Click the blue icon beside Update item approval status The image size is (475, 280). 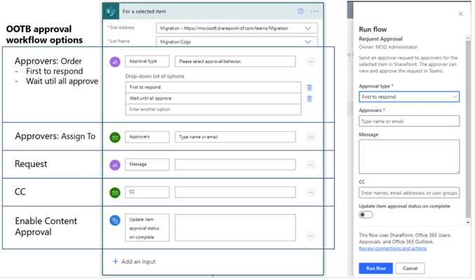[x=115, y=220]
